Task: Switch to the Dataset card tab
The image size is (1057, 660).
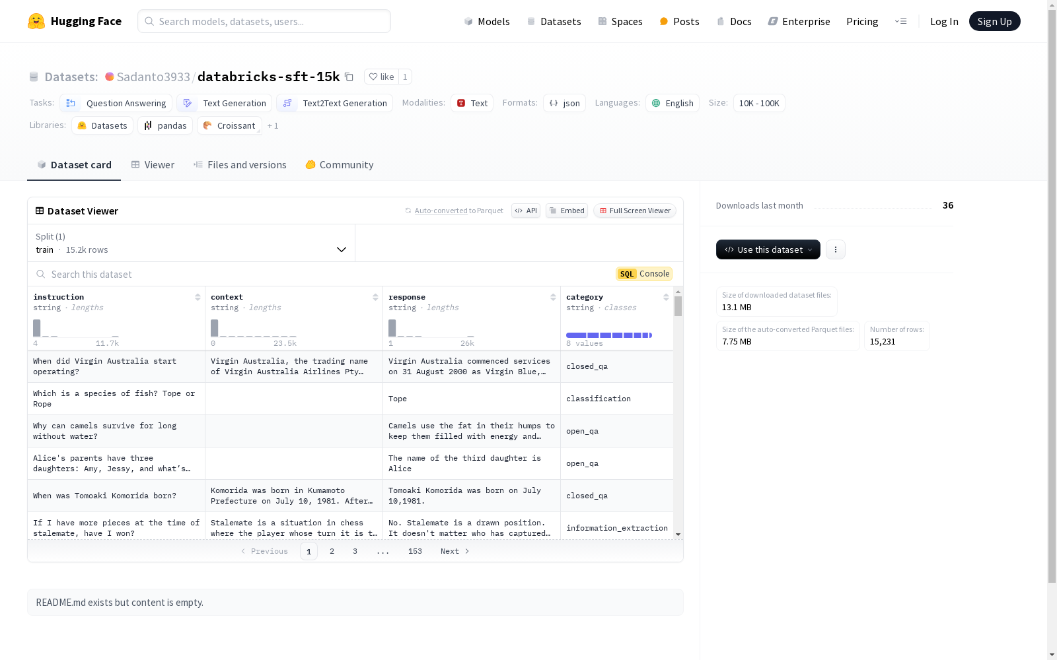Action: [74, 165]
